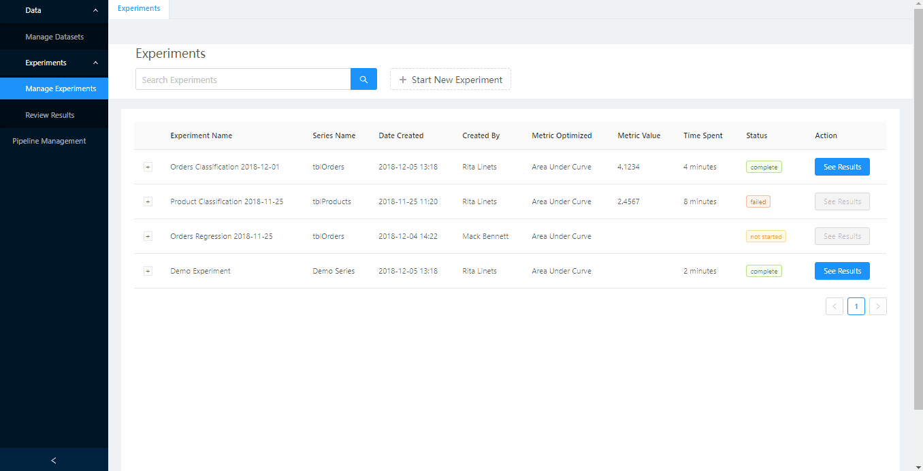Click the Series Name column header
The height and width of the screenshot is (471, 923).
[334, 135]
